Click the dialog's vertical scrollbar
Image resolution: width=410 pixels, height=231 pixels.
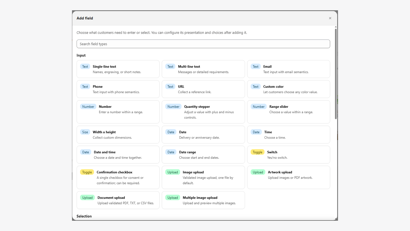(336, 74)
